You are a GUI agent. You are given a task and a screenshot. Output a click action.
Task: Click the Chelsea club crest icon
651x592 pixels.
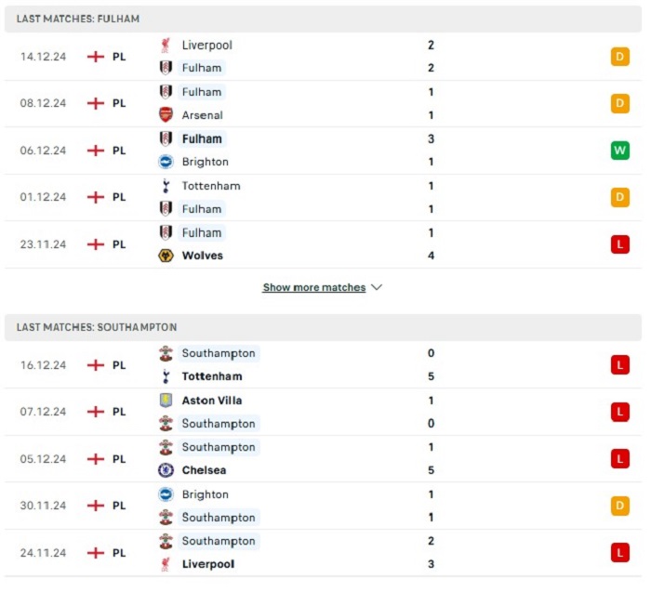point(166,470)
